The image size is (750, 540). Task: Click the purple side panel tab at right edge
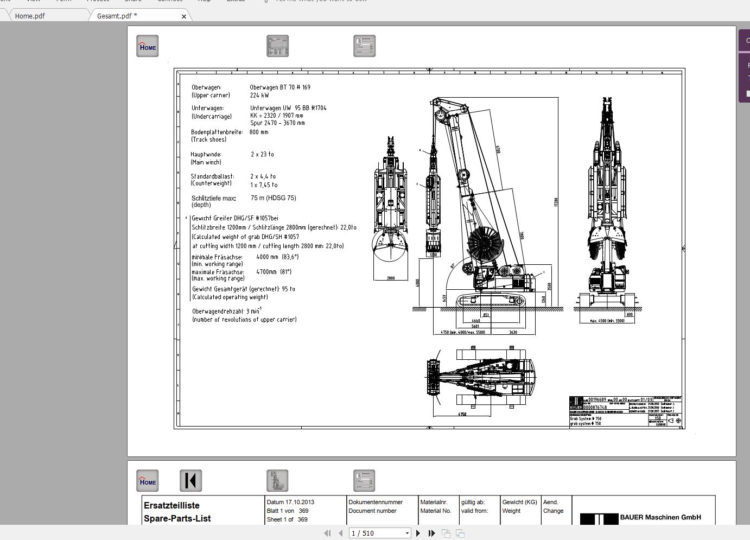pyautogui.click(x=744, y=66)
